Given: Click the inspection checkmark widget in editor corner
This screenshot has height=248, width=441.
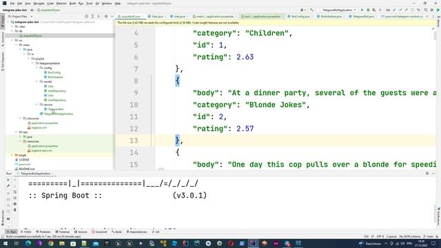Looking at the screenshot, I should [x=433, y=28].
